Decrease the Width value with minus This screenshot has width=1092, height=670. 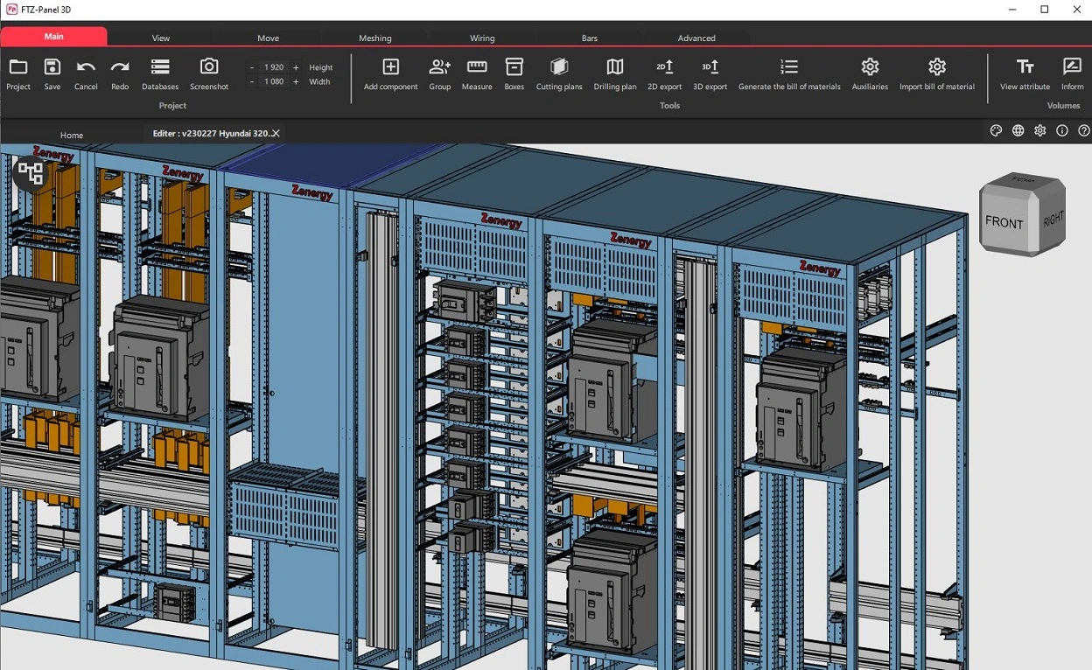(252, 81)
